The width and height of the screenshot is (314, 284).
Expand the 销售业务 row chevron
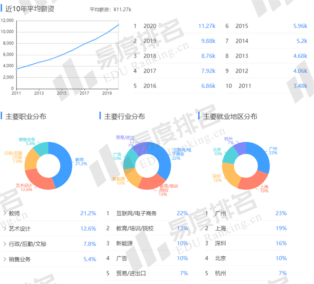click(x=4, y=259)
